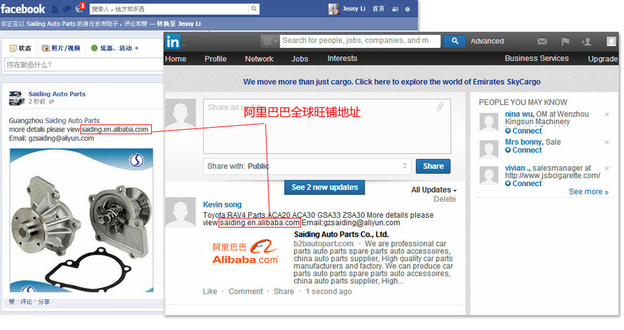Dismiss Mrs bonny suggestion with X

coord(606,142)
